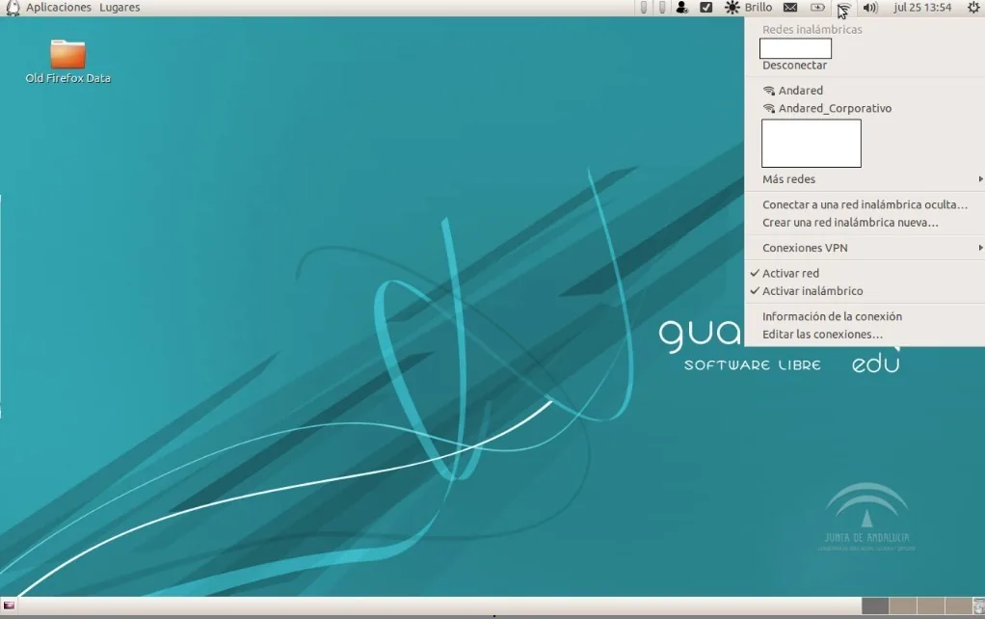Click the Redes inalámbricas header text

point(812,30)
